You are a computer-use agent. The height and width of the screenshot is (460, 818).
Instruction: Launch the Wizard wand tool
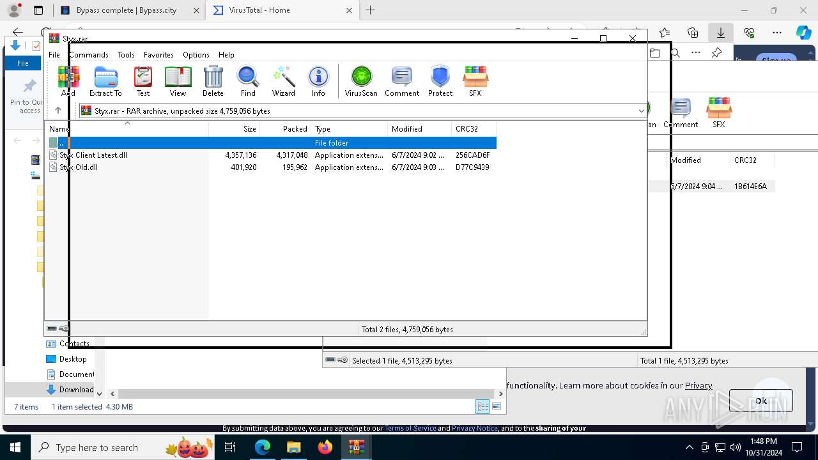click(x=283, y=81)
